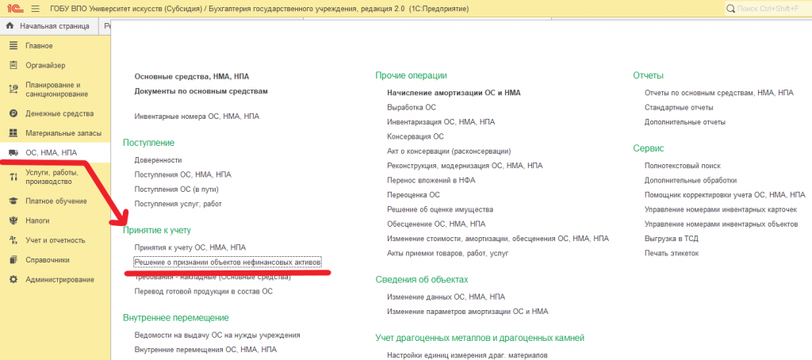Click Начисление амортизации ОС и НМА link

pyautogui.click(x=454, y=93)
